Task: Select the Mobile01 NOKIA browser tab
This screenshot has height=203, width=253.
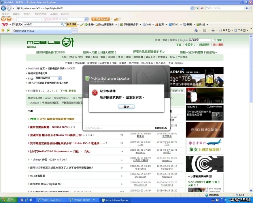Action: coord(42,31)
